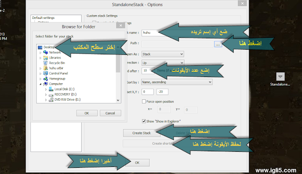
Task: Click the Path browse "..." button
Action: tap(218, 44)
